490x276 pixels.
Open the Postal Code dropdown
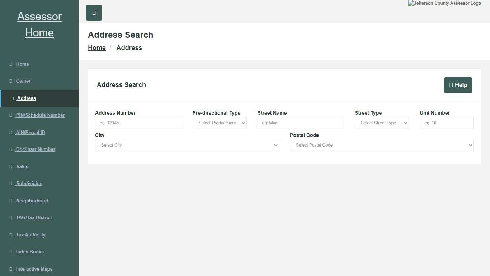381,145
